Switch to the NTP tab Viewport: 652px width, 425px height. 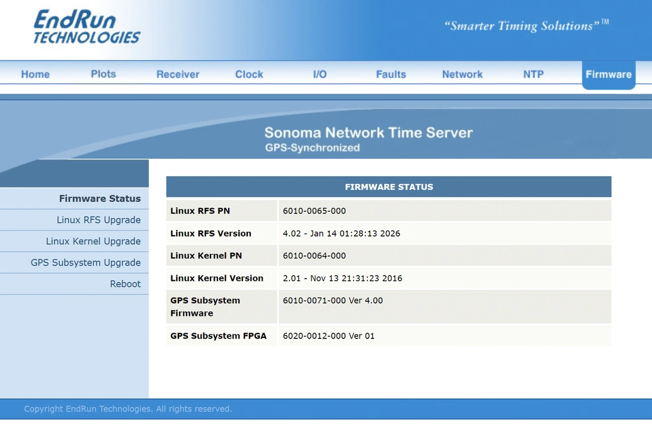click(533, 74)
